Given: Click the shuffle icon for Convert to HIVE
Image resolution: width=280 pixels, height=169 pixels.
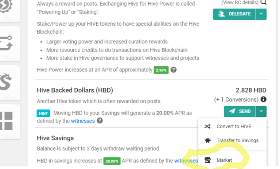Looking at the screenshot, I should click(x=207, y=126).
